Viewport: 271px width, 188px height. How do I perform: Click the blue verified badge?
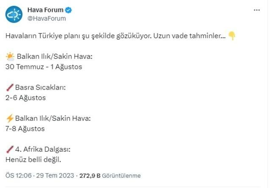[x=69, y=10]
